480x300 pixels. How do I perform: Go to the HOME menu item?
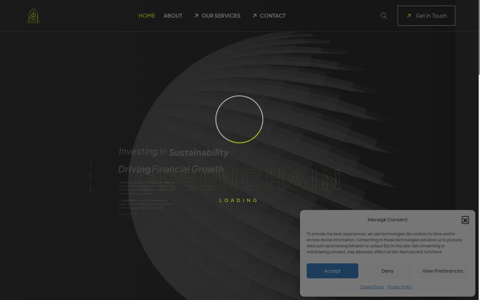pos(147,16)
